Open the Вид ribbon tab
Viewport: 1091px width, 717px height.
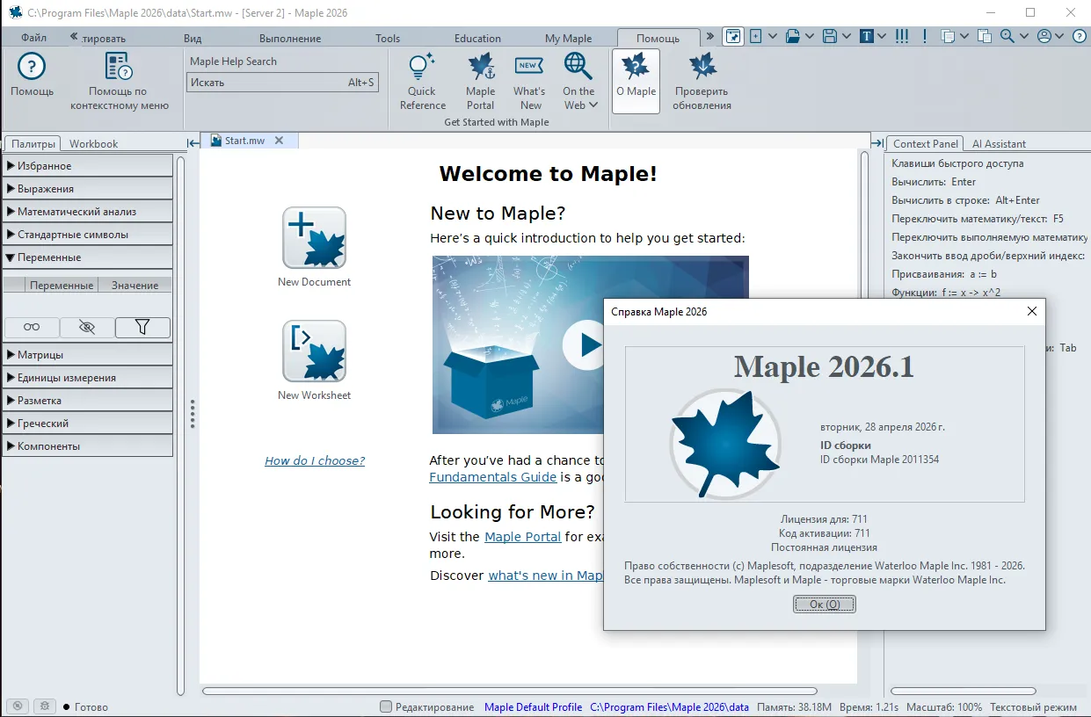click(193, 38)
